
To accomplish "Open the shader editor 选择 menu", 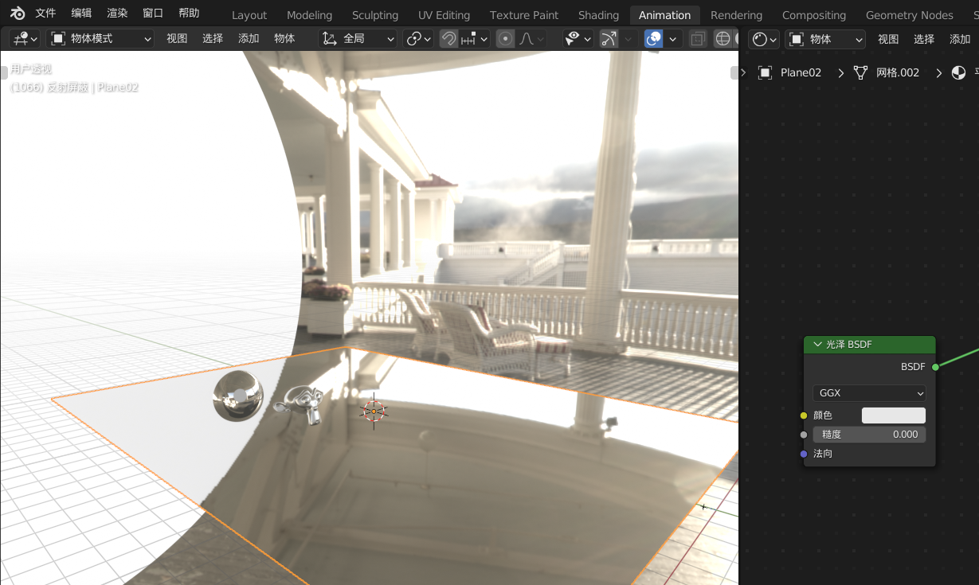I will click(924, 39).
